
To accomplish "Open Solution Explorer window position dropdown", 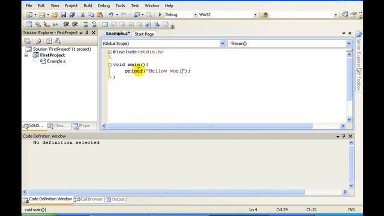I will (81, 33).
